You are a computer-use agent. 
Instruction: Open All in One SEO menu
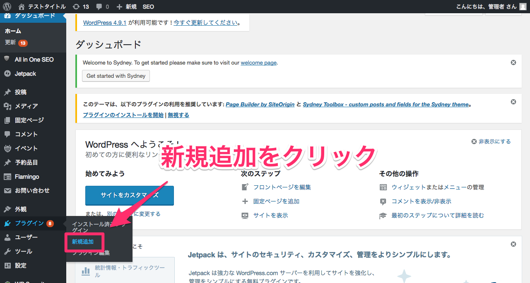coord(33,60)
